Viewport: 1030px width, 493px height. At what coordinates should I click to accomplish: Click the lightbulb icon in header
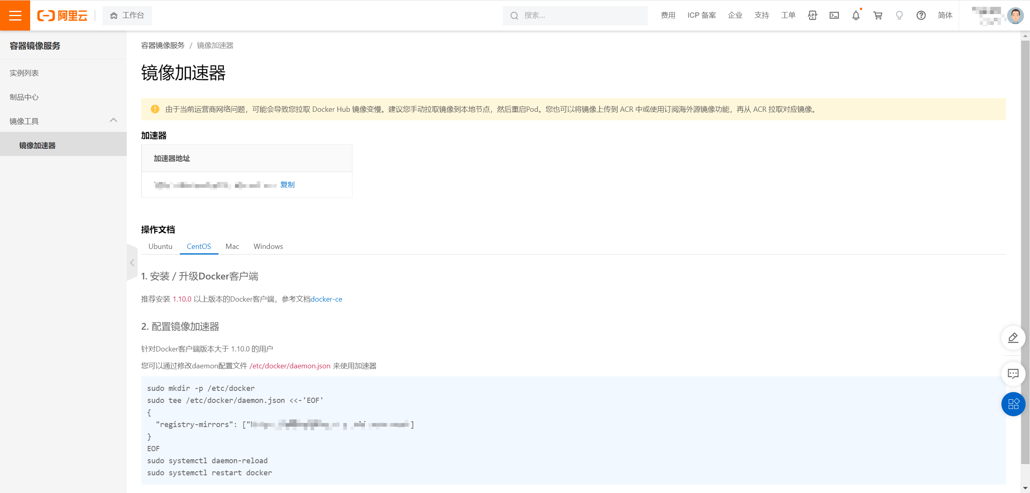coord(899,15)
